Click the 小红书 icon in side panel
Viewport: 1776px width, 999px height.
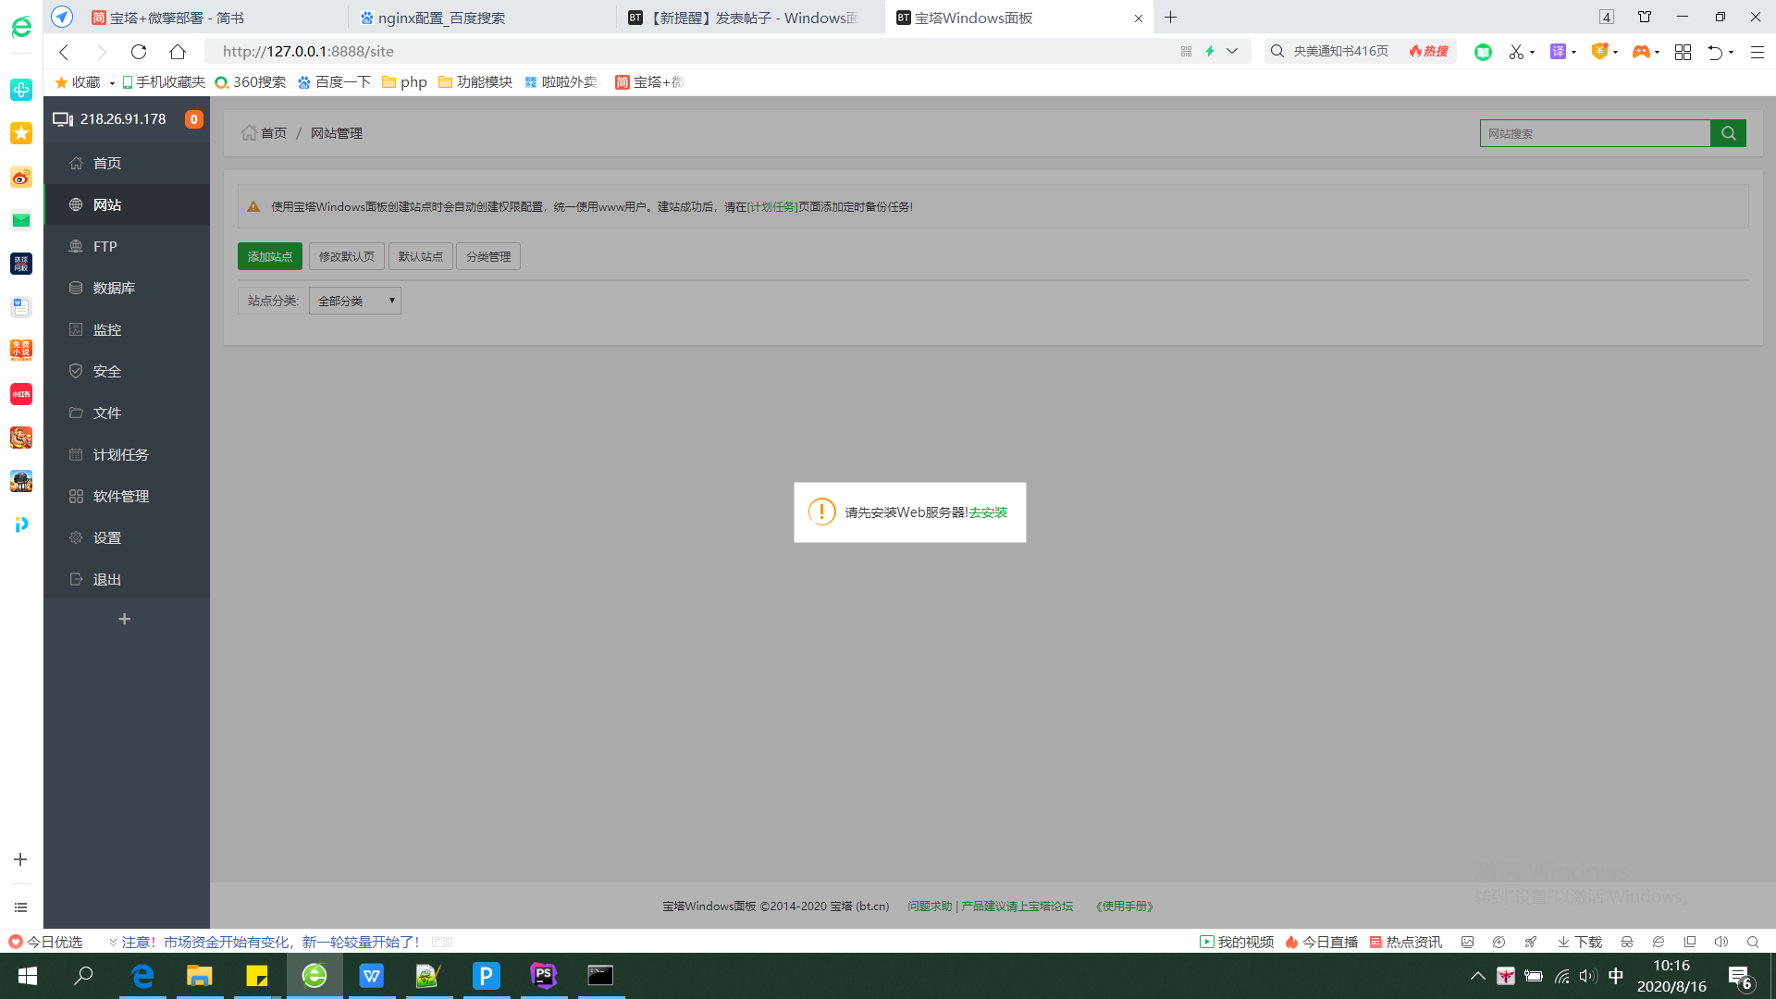(x=21, y=394)
